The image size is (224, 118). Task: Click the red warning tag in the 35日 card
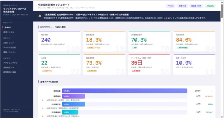pyautogui.click(x=136, y=71)
